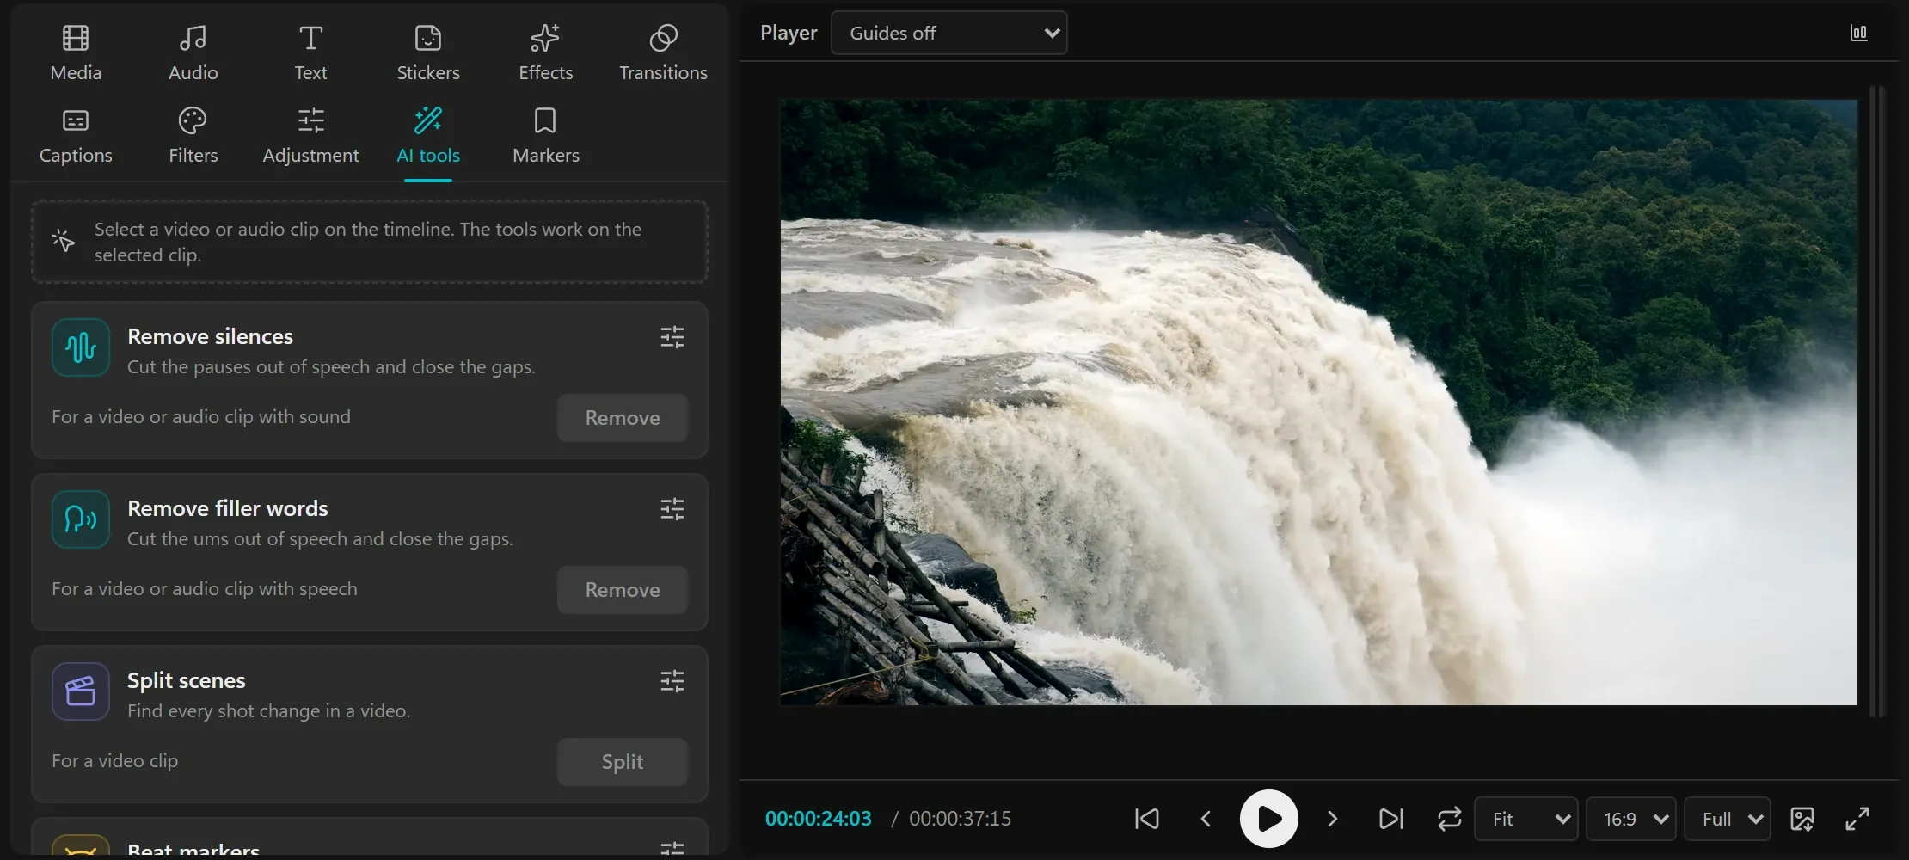Screen dimensions: 1909x860
Task: Click the Split button for Split scenes
Action: coord(623,762)
